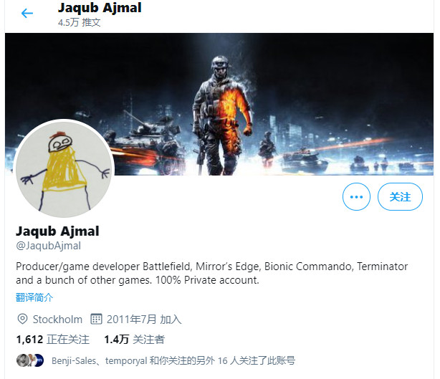
Task: Click the temporyal name in mutual followers
Action: coord(126,361)
